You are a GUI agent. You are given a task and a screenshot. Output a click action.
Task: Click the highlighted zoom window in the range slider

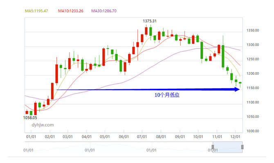pos(227,147)
